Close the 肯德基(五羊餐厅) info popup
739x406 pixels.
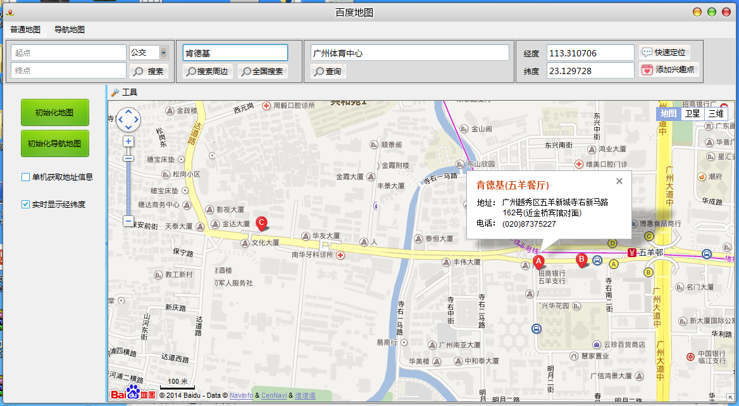click(619, 181)
